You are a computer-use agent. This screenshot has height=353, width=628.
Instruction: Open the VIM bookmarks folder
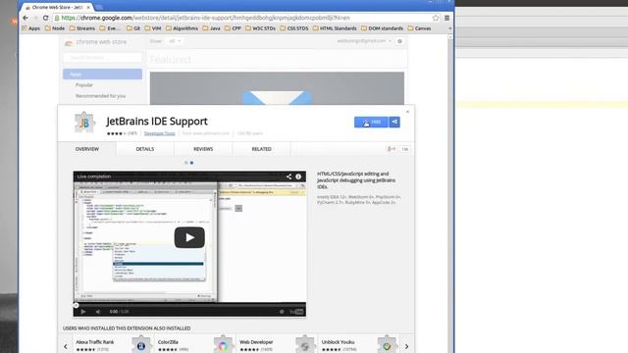pos(153,28)
